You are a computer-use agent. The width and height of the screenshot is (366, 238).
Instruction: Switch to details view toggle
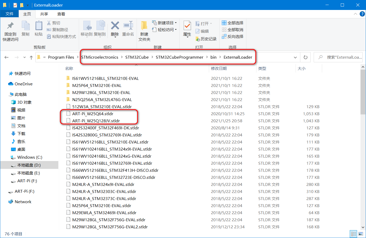tap(353, 234)
